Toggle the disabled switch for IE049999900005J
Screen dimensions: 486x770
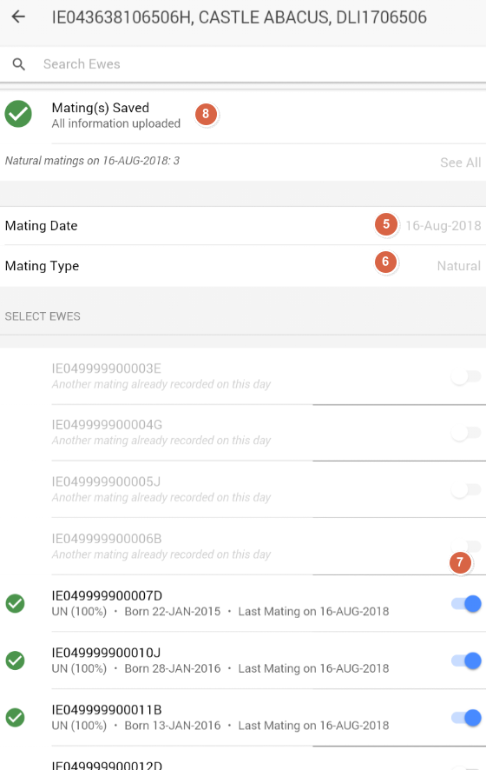pyautogui.click(x=466, y=489)
